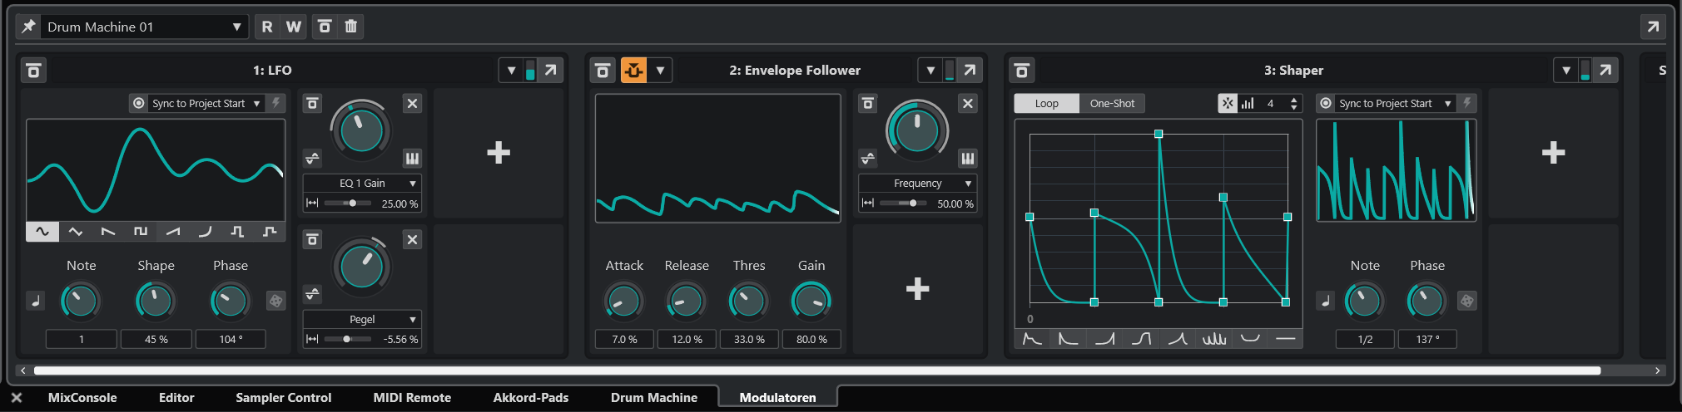Add a modulation target to Shaper
The width and height of the screenshot is (1682, 412).
[x=1553, y=153]
